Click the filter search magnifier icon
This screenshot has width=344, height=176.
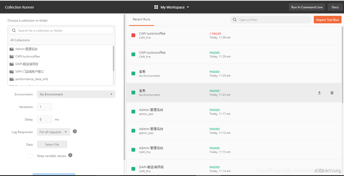click(x=235, y=20)
